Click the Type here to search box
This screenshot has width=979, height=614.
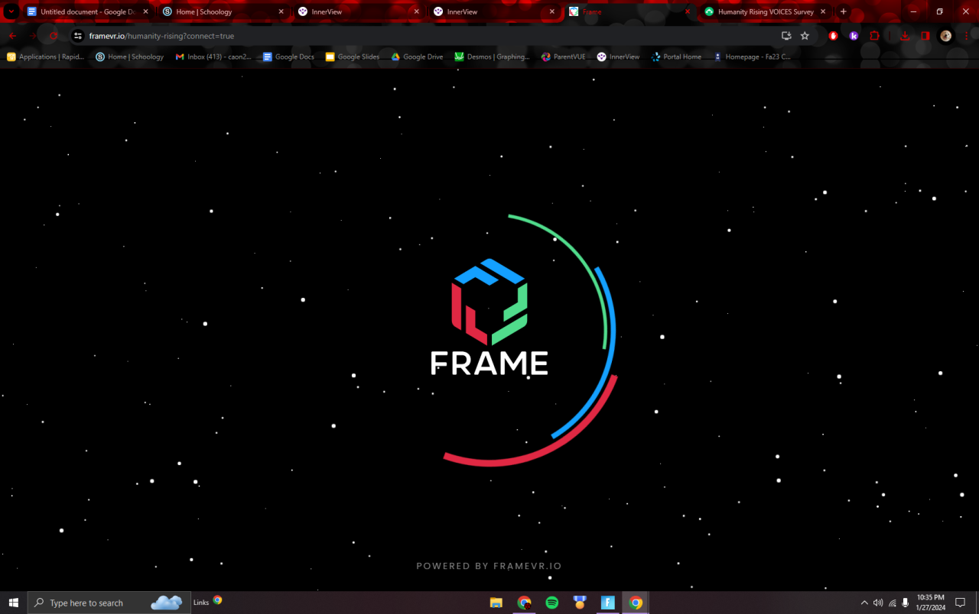click(107, 603)
